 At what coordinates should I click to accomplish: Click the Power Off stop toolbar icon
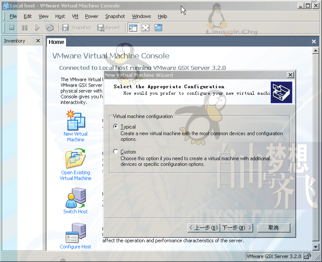click(12, 27)
